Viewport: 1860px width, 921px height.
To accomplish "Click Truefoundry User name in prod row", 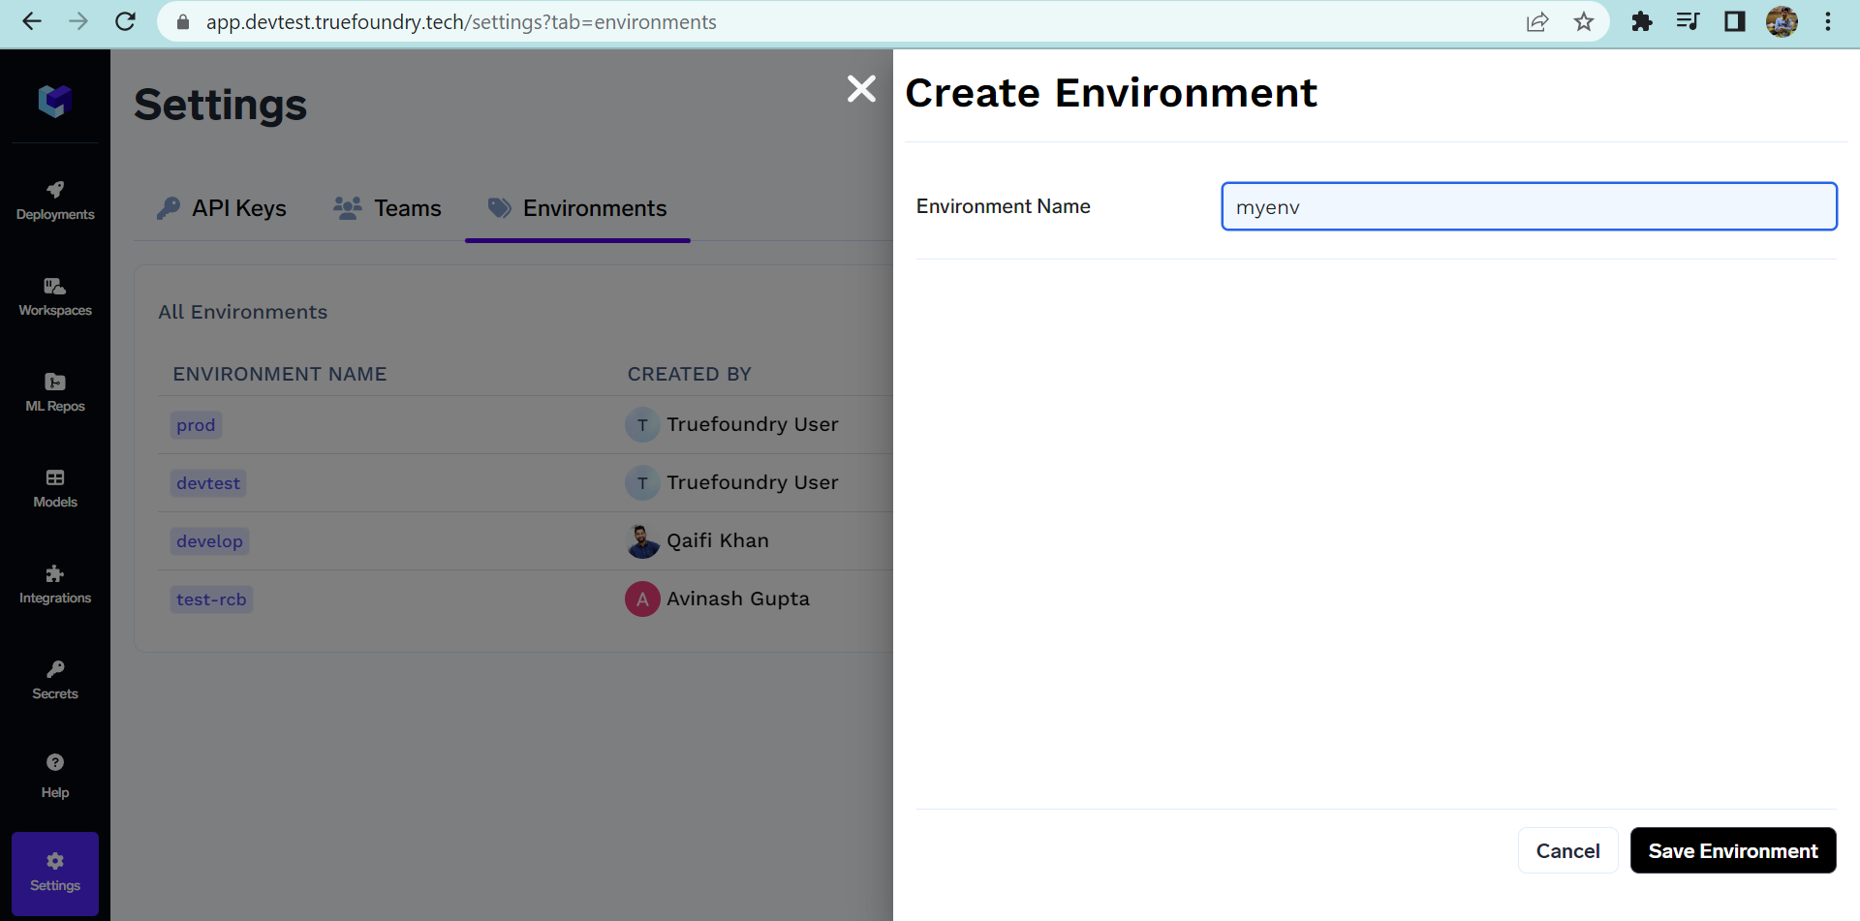I will coord(753,424).
